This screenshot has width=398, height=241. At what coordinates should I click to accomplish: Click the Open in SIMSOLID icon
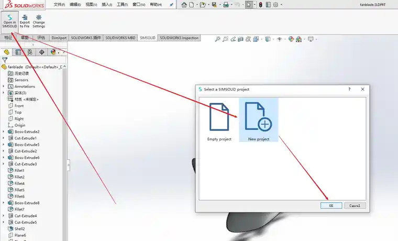[x=9, y=21]
